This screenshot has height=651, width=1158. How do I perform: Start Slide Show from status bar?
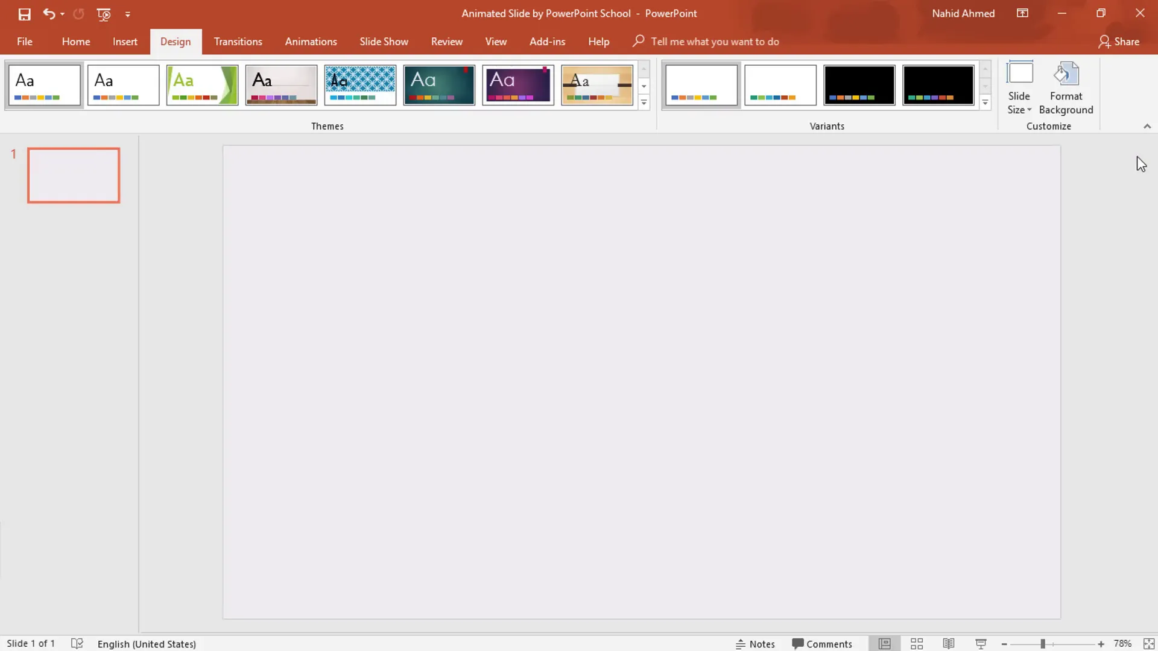[981, 644]
